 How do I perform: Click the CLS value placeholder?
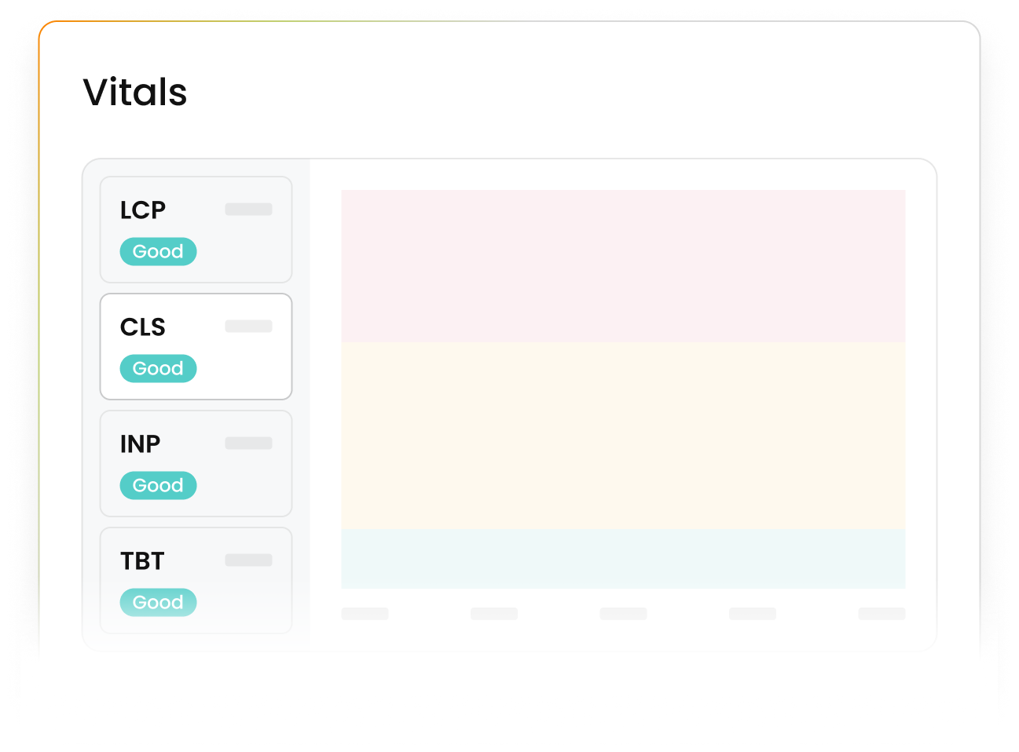(x=248, y=325)
